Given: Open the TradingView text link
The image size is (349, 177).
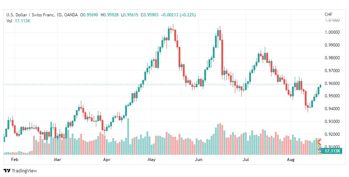Looking at the screenshot, I should pos(24,171).
